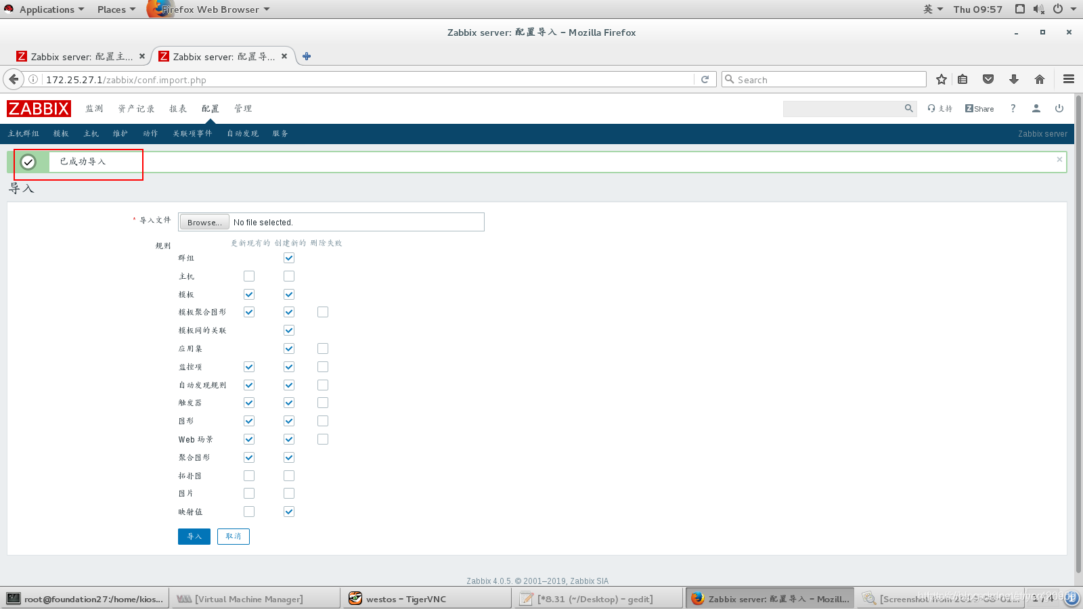Screen dimensions: 1083x609
Task: Reload the page with the refresh icon
Action: coord(705,79)
